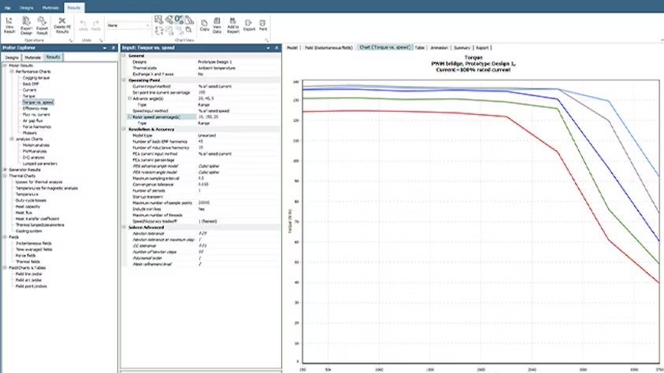Click the Print icon in ribbon
This screenshot has width=664, height=373.
click(x=262, y=22)
